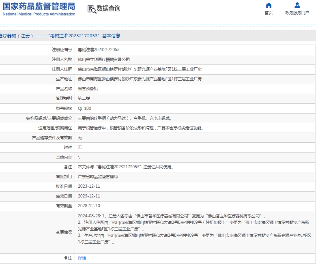Click the 无 value in 产品储存条件及有效期 row

coord(80,137)
